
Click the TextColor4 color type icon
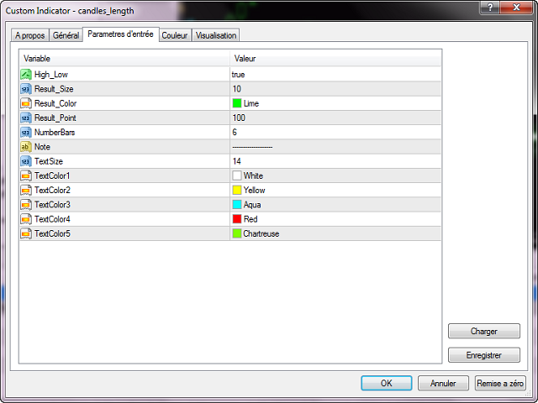tap(26, 219)
